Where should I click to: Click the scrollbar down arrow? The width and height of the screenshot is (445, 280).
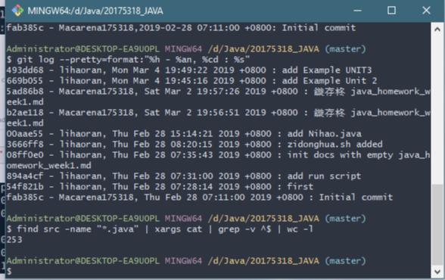coord(437,272)
